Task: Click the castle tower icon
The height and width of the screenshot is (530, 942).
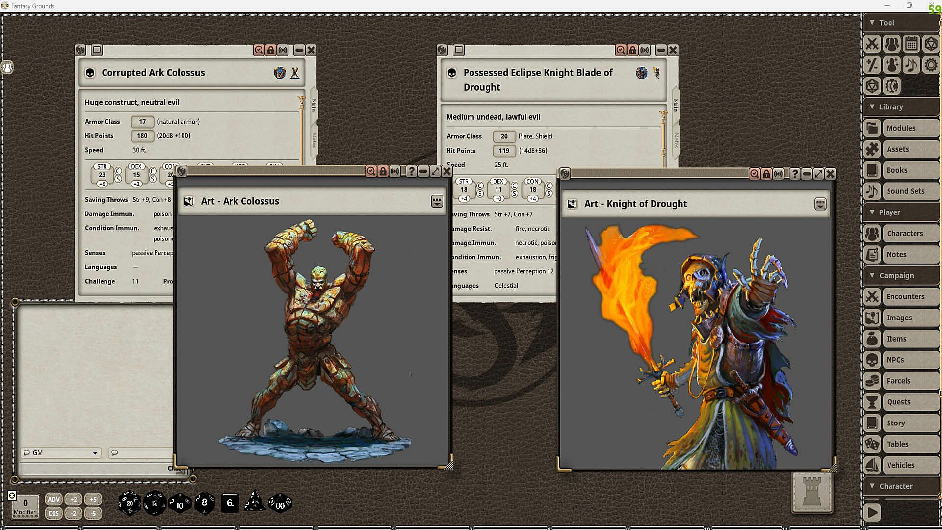Action: (x=812, y=492)
